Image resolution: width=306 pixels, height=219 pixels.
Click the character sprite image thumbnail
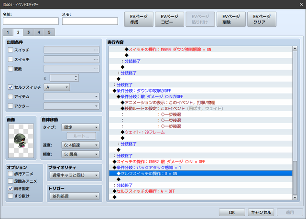click(x=21, y=141)
